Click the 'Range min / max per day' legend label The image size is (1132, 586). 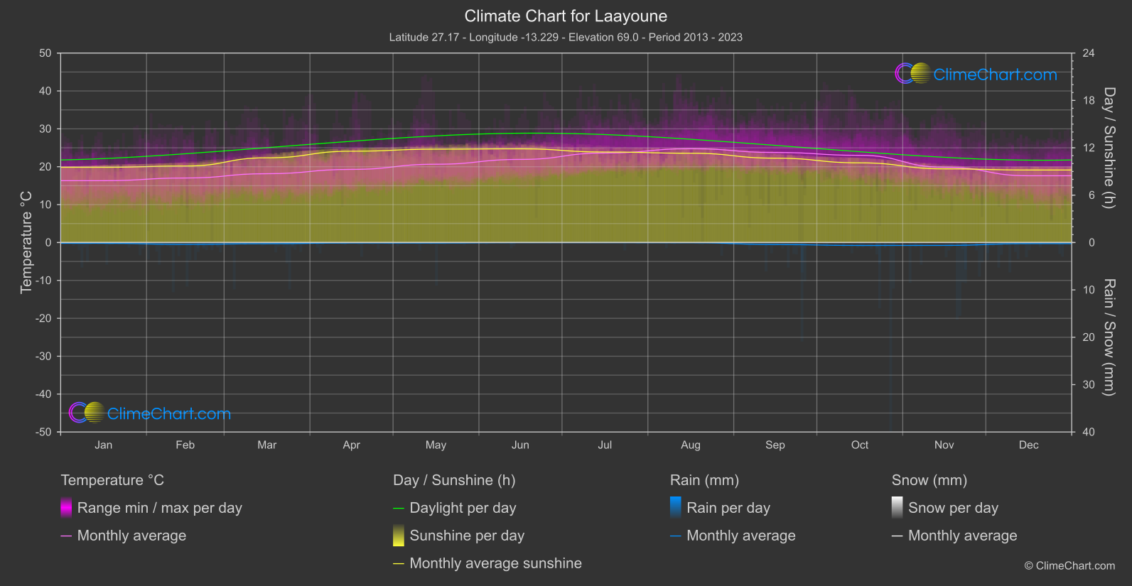(160, 508)
